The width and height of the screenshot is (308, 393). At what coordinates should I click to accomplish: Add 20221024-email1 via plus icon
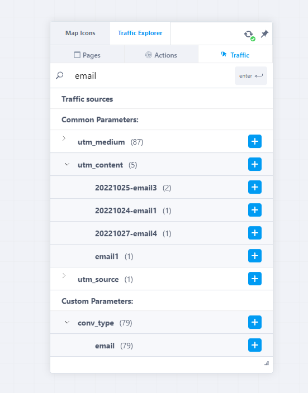click(x=255, y=210)
